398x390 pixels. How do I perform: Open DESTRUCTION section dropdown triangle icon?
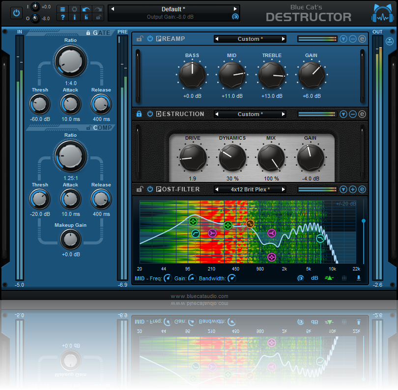coord(343,114)
